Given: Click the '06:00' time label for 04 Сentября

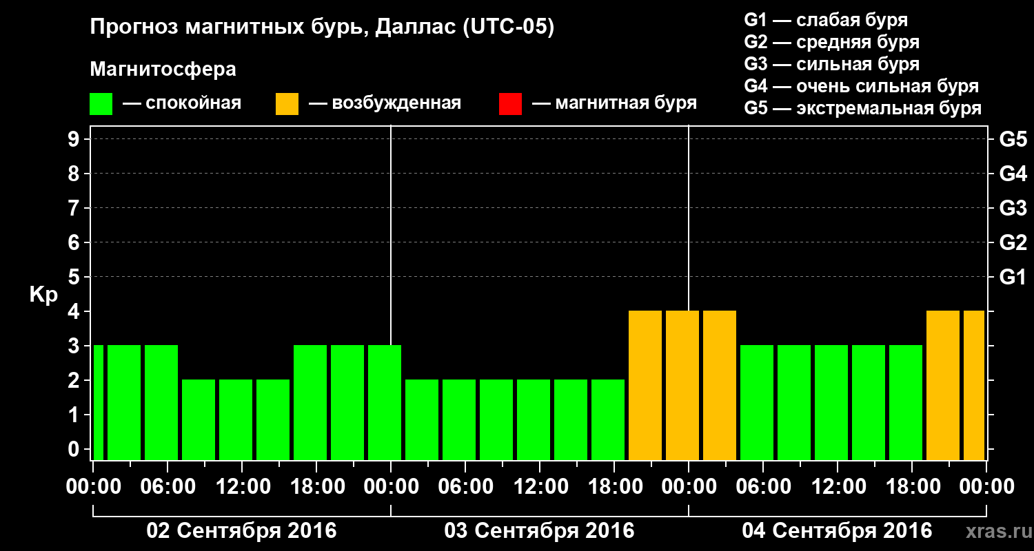Looking at the screenshot, I should click(x=763, y=487).
